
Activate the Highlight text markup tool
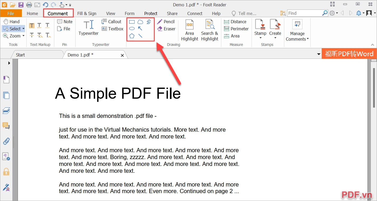pos(32,25)
